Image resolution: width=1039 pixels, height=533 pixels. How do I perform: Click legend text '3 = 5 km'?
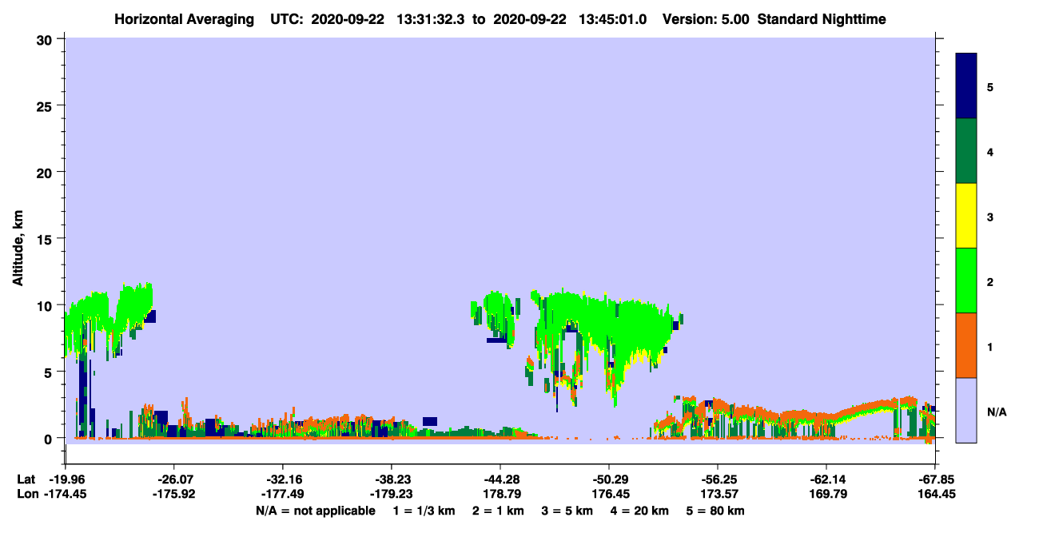pyautogui.click(x=568, y=511)
